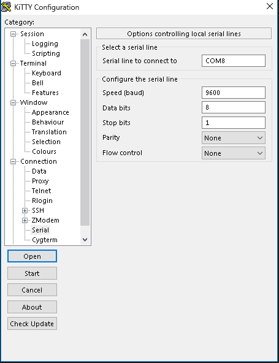Select the Connection category

39,161
